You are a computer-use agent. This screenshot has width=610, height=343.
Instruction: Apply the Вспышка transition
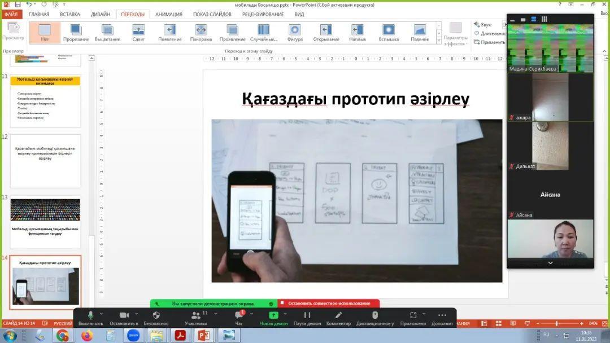coord(389,33)
